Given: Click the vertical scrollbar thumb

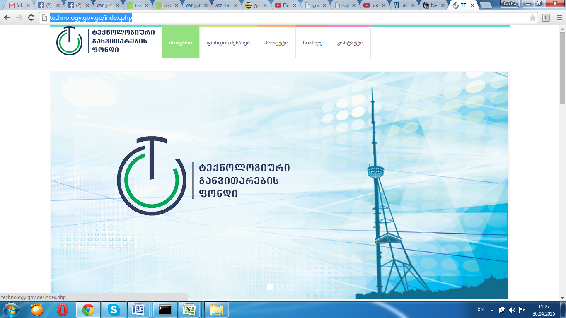Looking at the screenshot, I should coord(563,68).
